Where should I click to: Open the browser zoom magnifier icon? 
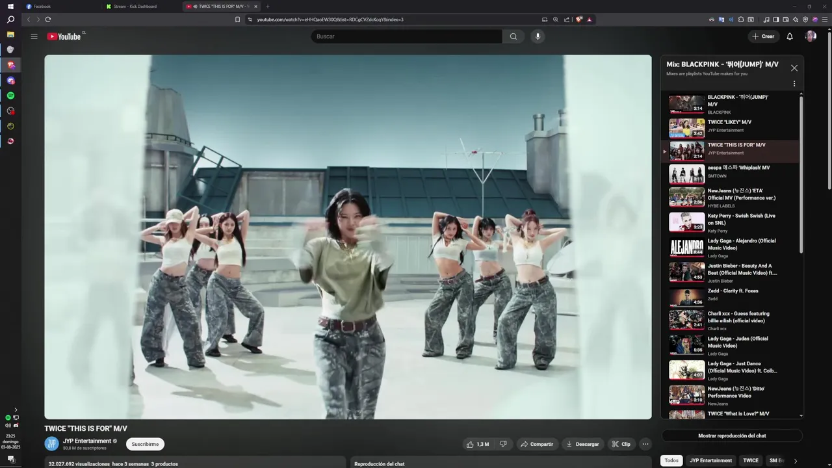(556, 19)
